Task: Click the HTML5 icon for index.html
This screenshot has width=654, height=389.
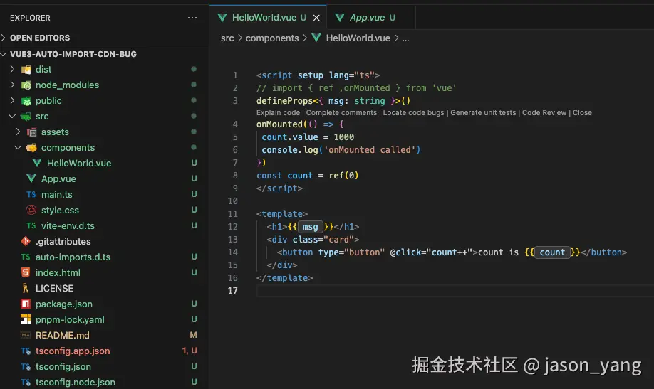Action: pos(26,272)
